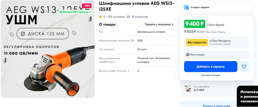Click the dotted icon beside УШМ heading
The height and width of the screenshot is (107, 258).
(x=90, y=19)
